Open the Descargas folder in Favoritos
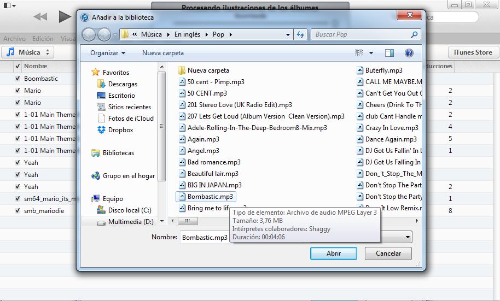 (x=123, y=84)
